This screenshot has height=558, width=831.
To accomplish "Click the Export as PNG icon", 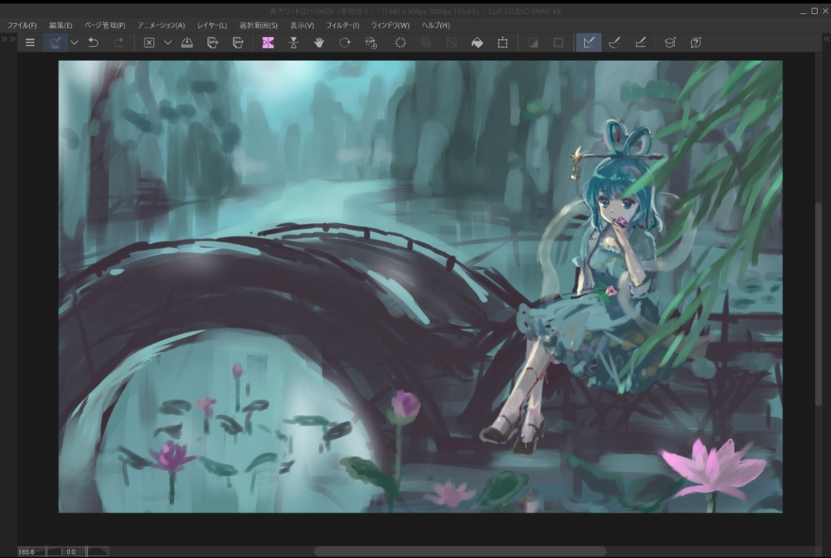I will 212,43.
